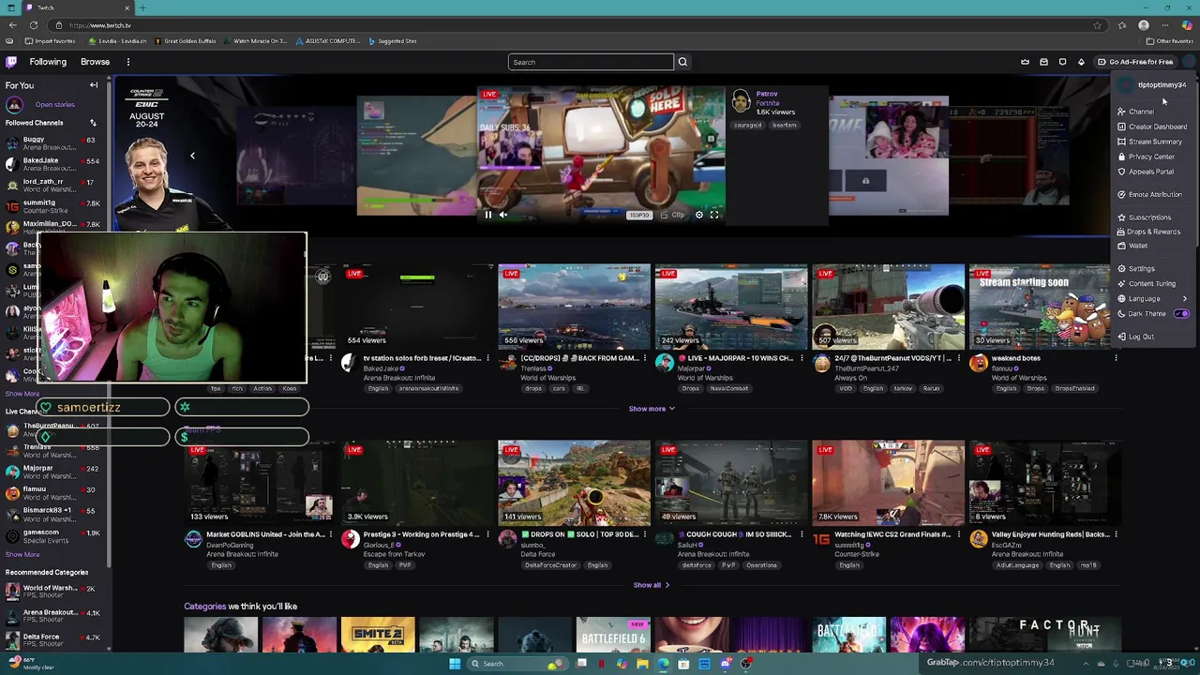Open options for Sallu stream card
Screen dimensions: 1200x675
[802, 534]
